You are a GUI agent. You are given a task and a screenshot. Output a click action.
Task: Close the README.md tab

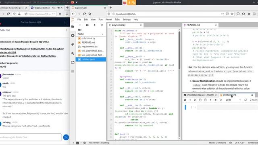coord(216,25)
